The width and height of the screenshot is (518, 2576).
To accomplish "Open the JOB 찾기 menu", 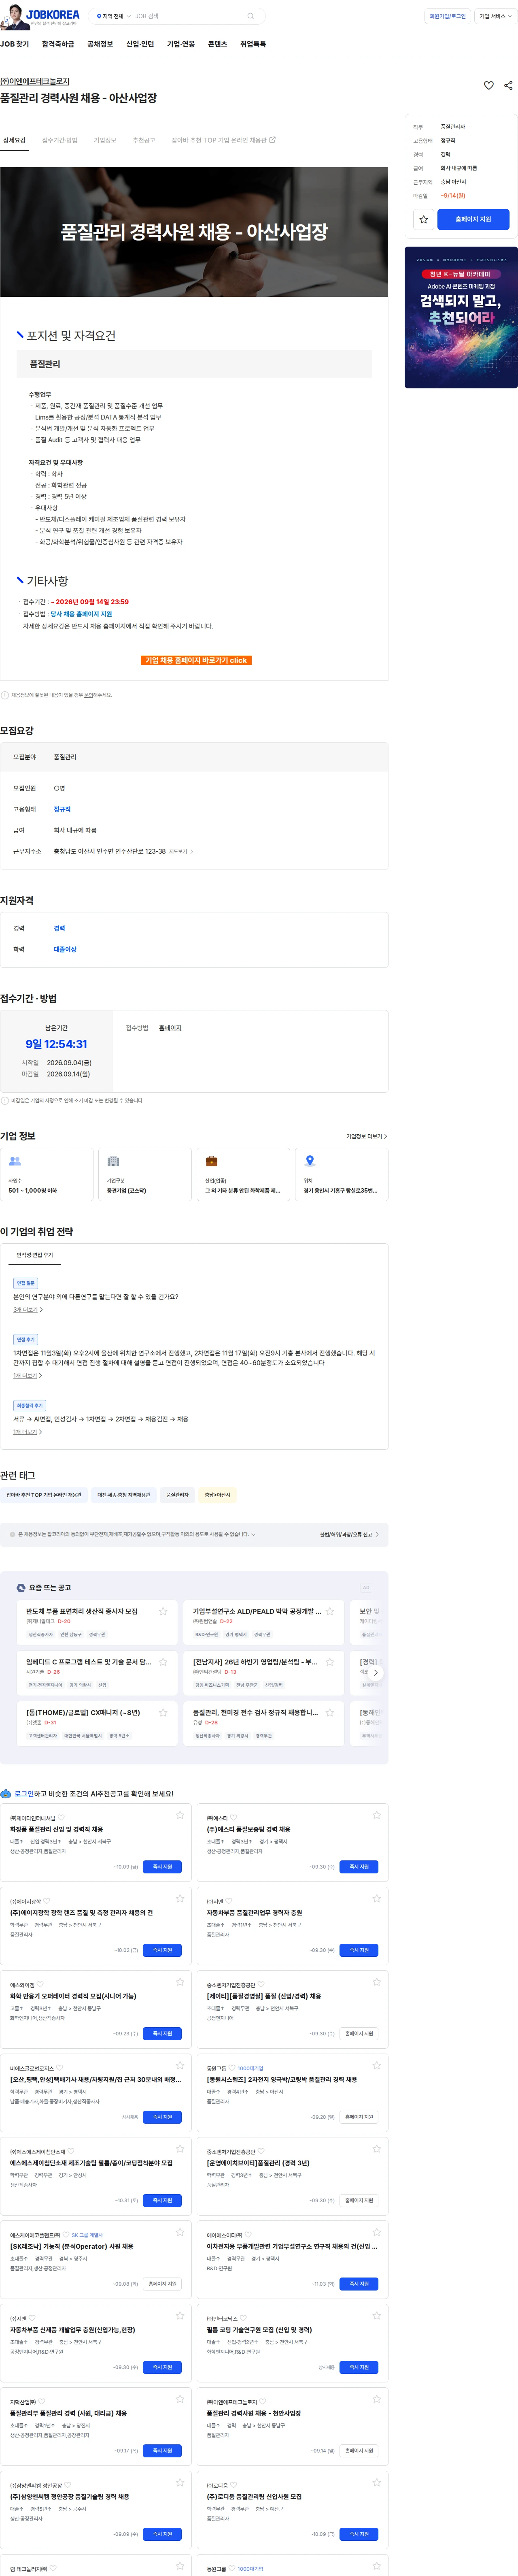I will (x=15, y=44).
